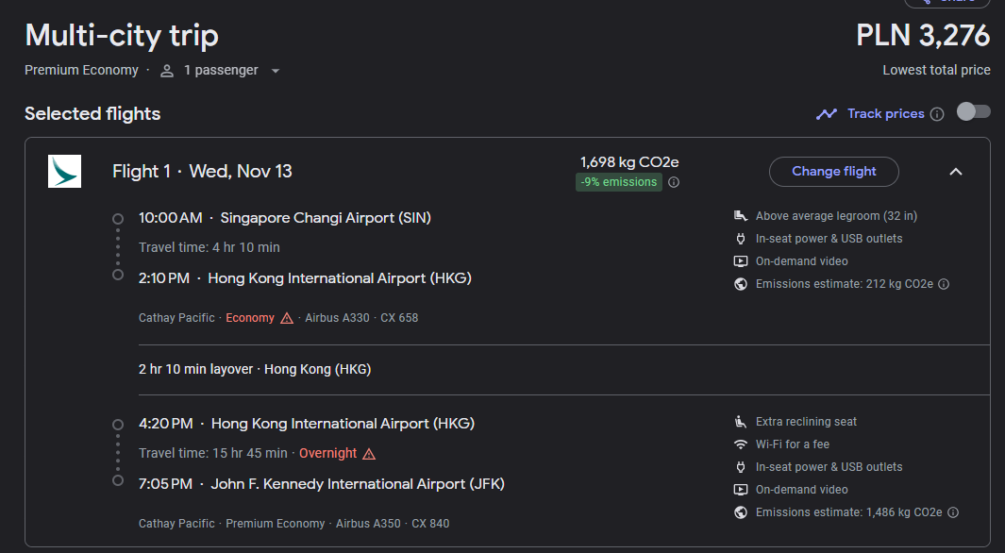Click the -9% emissions green badge
The image size is (1005, 553).
(618, 182)
